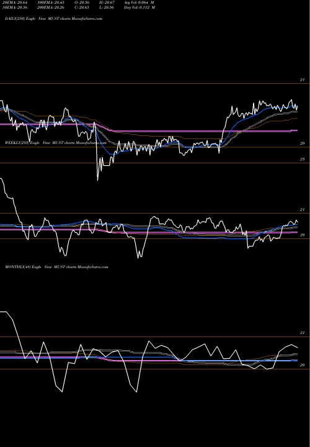Select the low price 'L:' value

[107, 7]
